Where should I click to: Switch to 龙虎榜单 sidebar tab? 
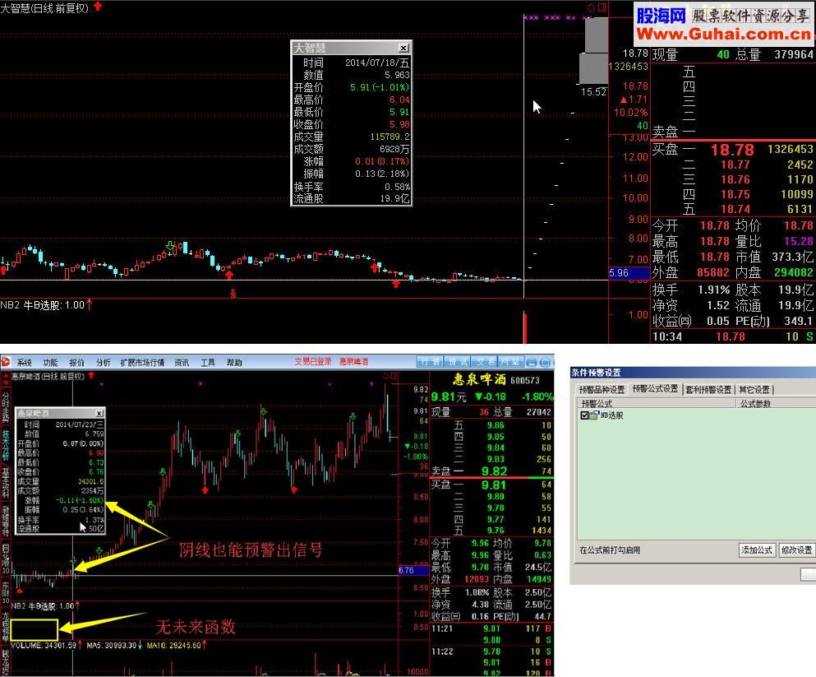click(x=5, y=628)
